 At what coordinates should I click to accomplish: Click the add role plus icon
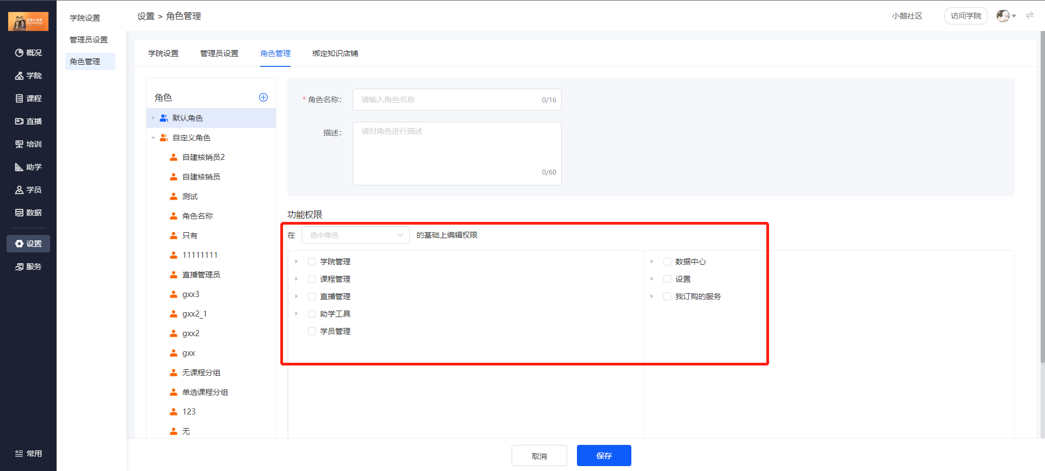coord(263,97)
